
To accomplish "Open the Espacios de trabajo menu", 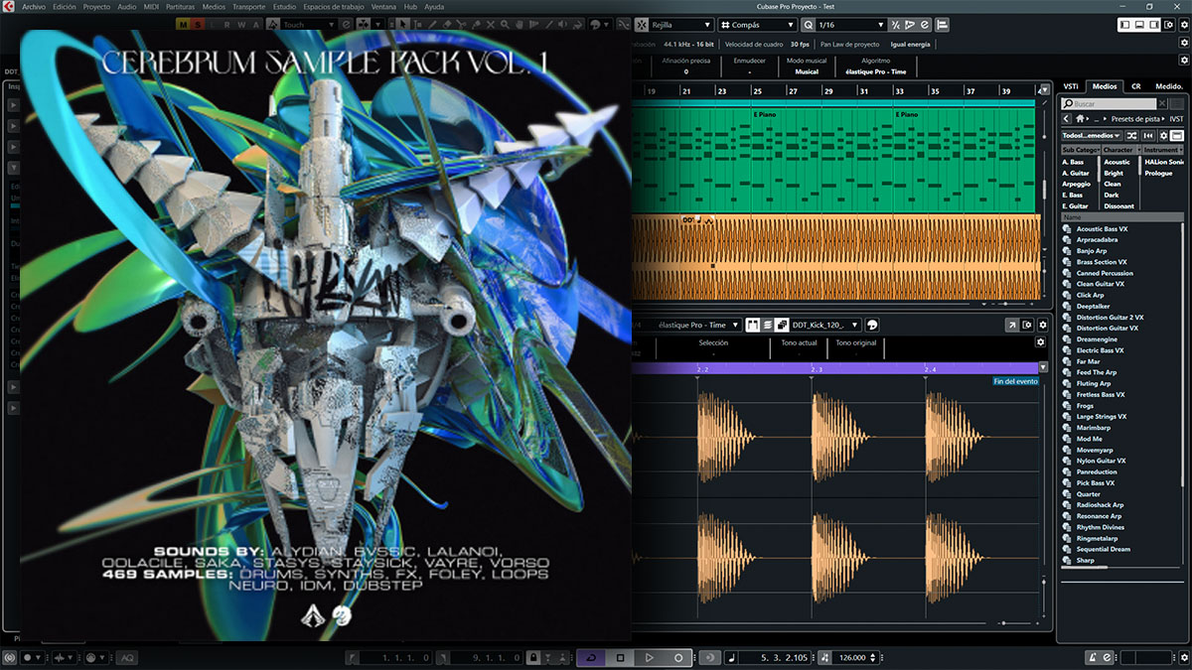I will point(336,6).
